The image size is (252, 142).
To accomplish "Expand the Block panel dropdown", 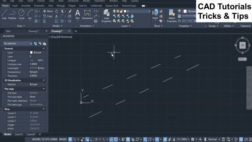I will coord(158,26).
